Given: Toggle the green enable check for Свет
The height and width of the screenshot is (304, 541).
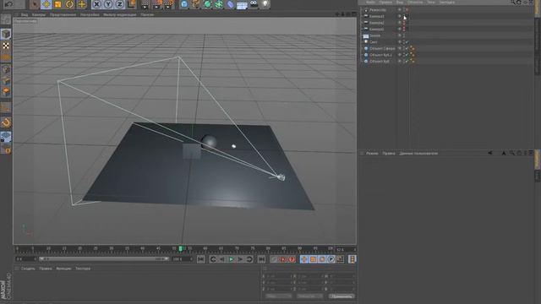Looking at the screenshot, I should click(407, 42).
